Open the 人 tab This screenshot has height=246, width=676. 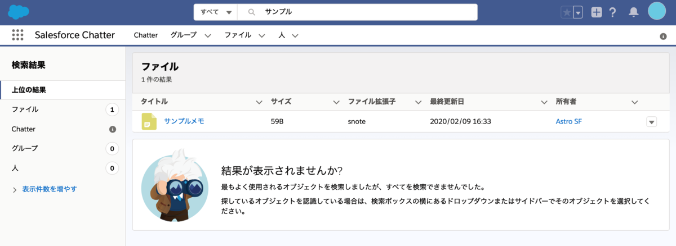pos(282,35)
